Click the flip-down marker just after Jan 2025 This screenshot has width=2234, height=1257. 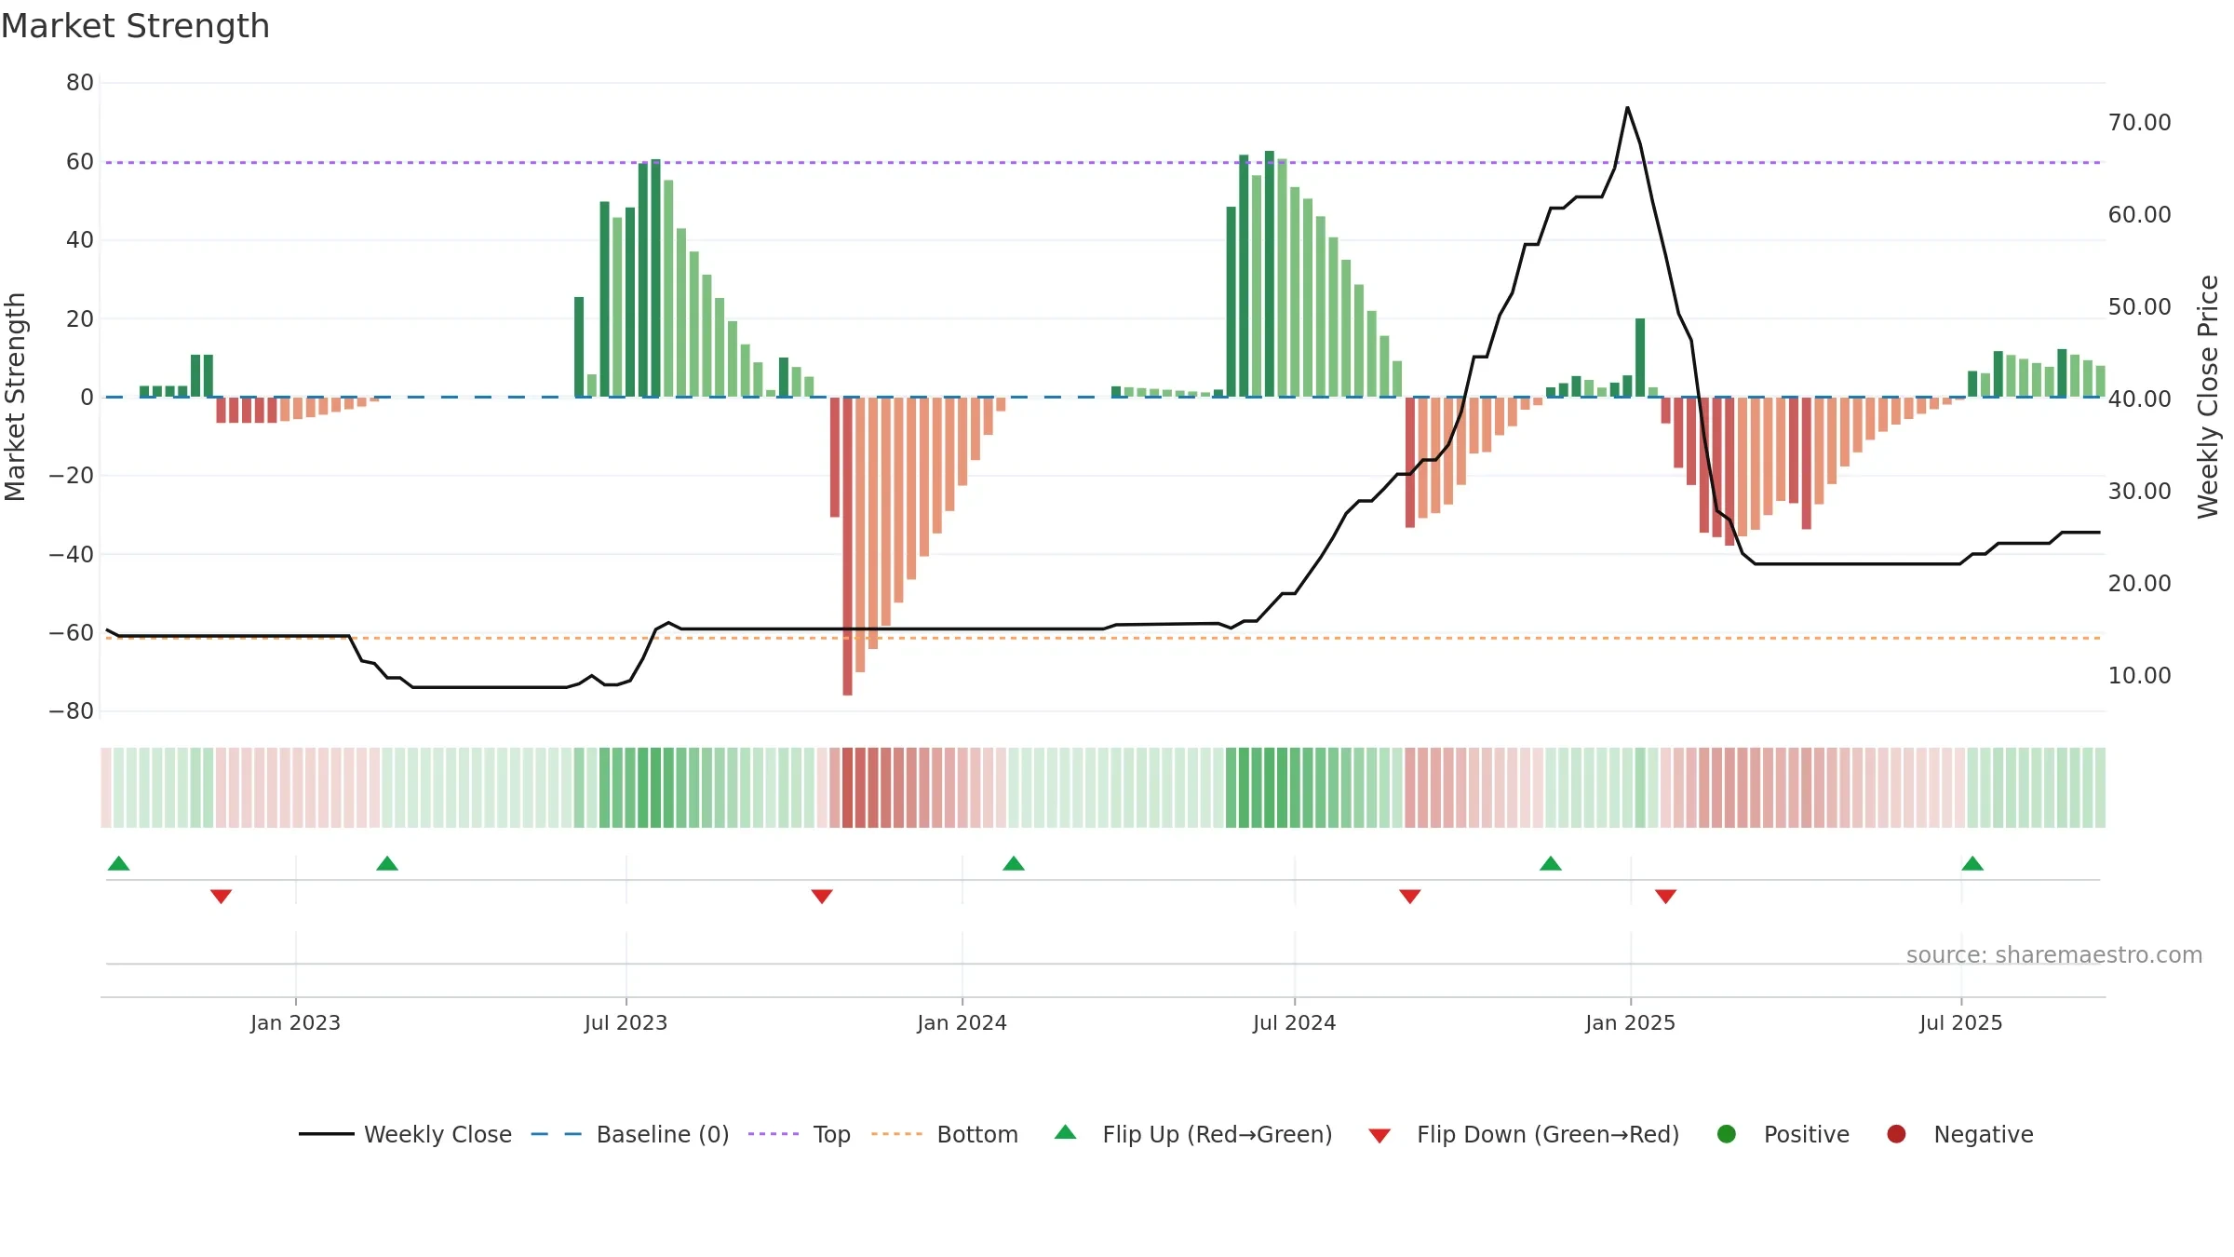click(1666, 896)
